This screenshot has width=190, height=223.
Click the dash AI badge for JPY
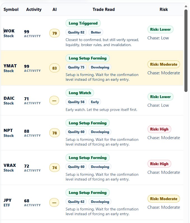[x=54, y=203]
